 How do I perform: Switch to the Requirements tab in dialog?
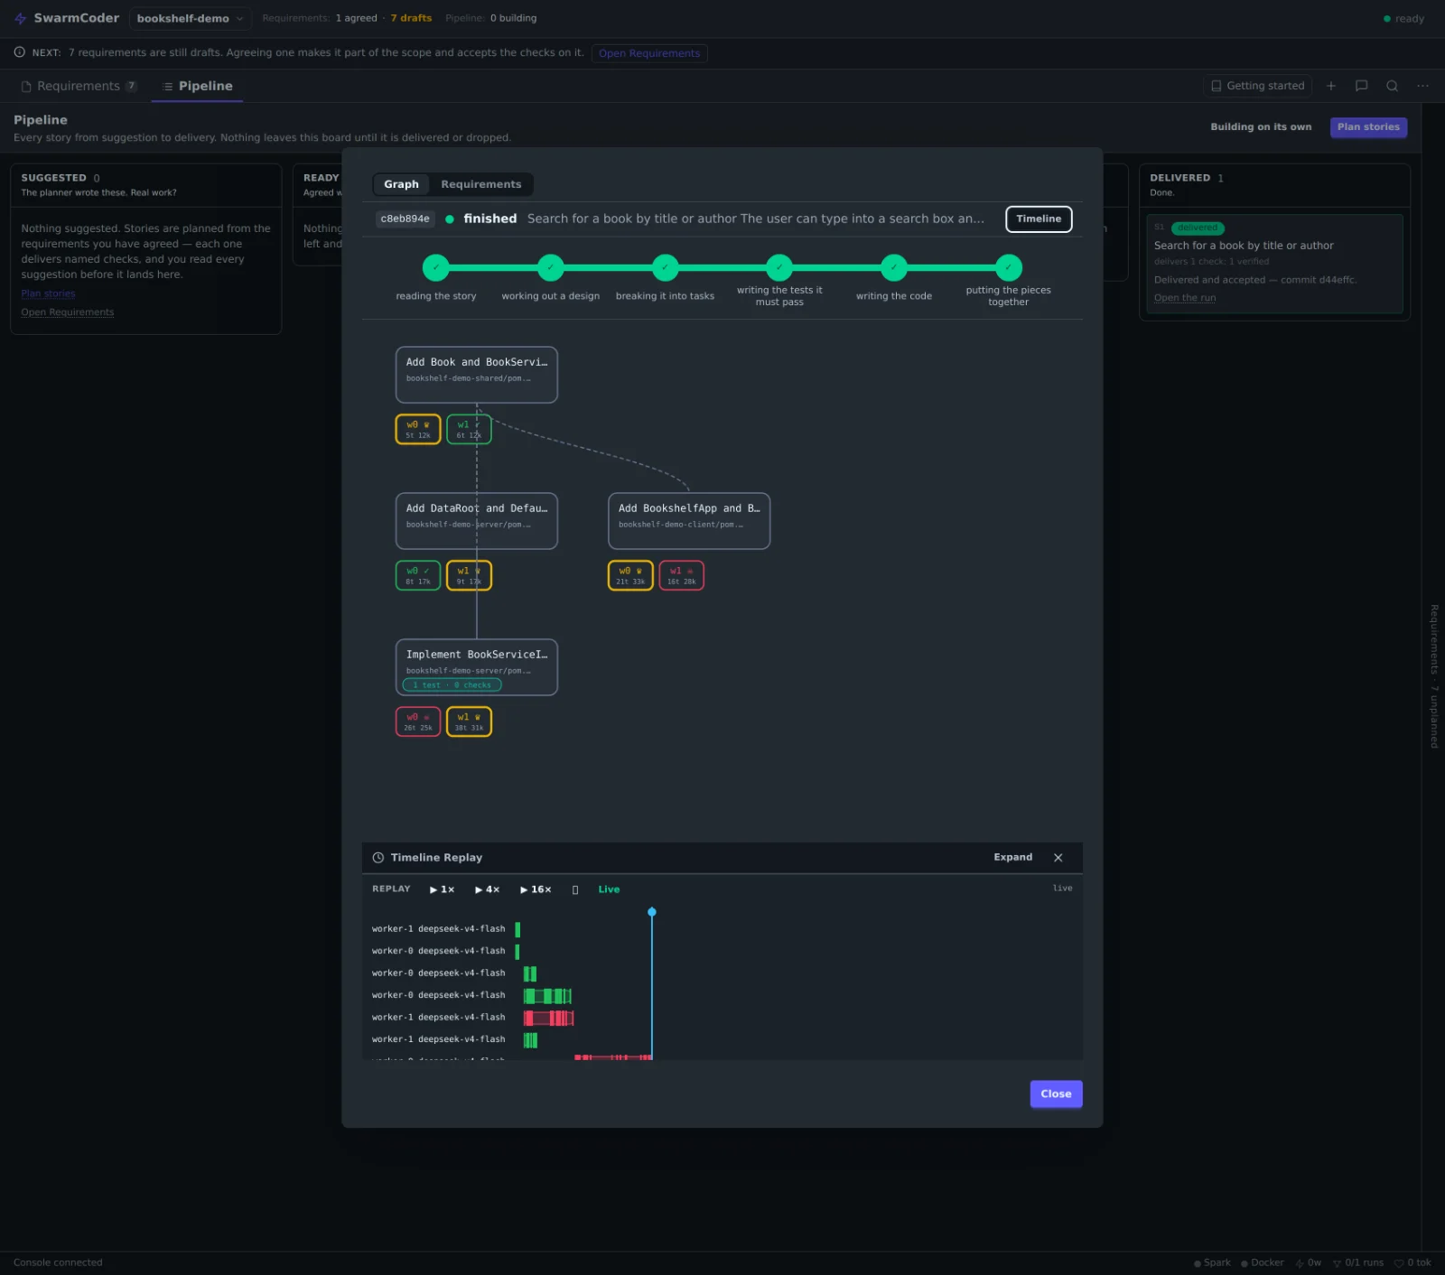click(480, 184)
